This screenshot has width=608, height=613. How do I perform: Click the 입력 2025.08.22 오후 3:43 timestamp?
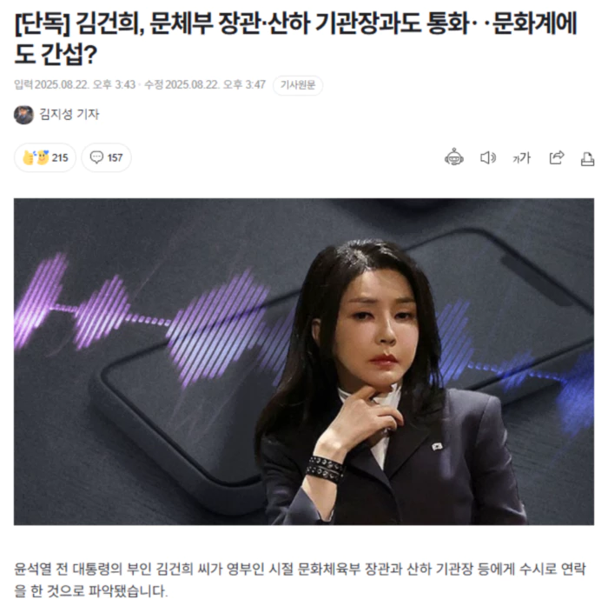click(x=75, y=84)
